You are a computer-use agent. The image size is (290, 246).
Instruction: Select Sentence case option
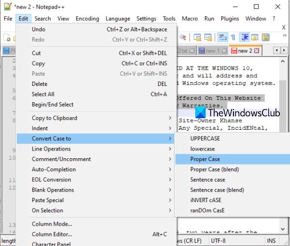point(232,180)
